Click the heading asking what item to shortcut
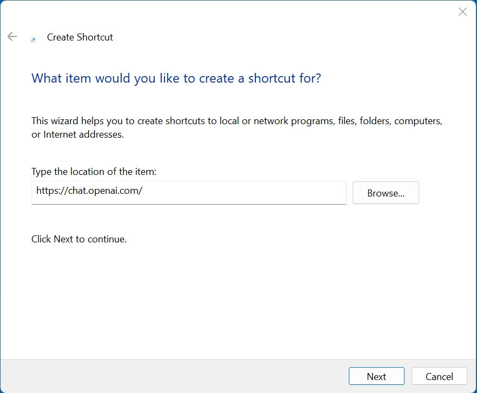The height and width of the screenshot is (393, 477). pyautogui.click(x=176, y=78)
